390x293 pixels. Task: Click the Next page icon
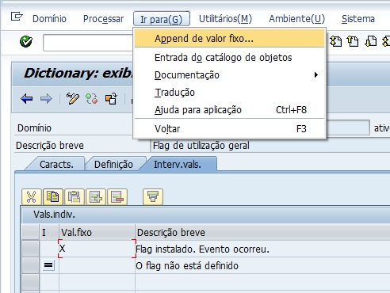pyautogui.click(x=371, y=41)
